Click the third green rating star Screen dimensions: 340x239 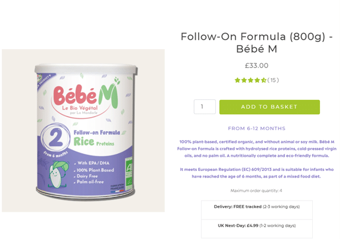[251, 80]
